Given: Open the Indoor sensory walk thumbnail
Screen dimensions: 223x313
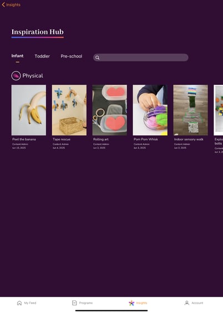Looking at the screenshot, I should [x=190, y=110].
